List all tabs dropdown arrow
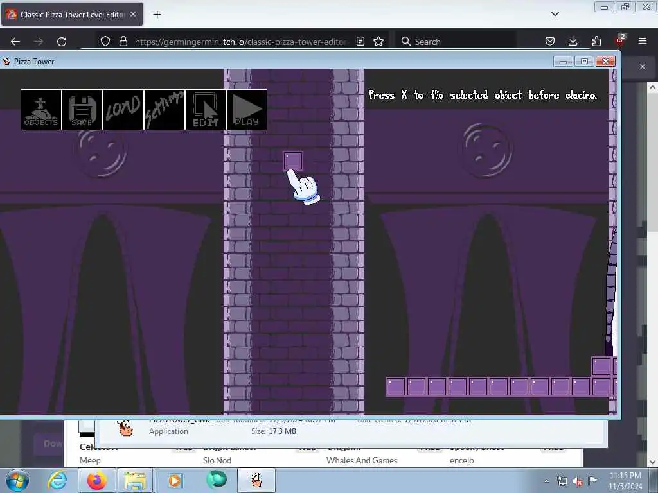 (x=555, y=14)
